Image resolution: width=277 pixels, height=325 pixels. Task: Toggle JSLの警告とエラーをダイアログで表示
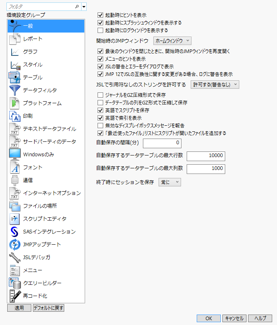click(x=100, y=67)
